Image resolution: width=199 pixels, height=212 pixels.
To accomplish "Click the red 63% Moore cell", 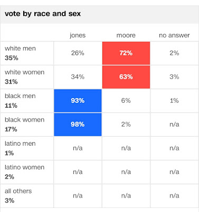I will coord(126,77).
